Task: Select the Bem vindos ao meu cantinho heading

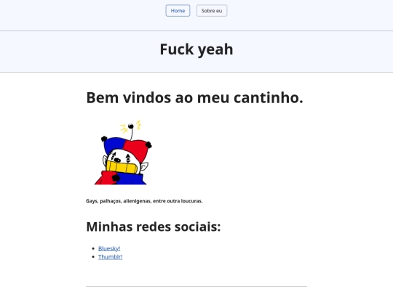Action: point(195,97)
